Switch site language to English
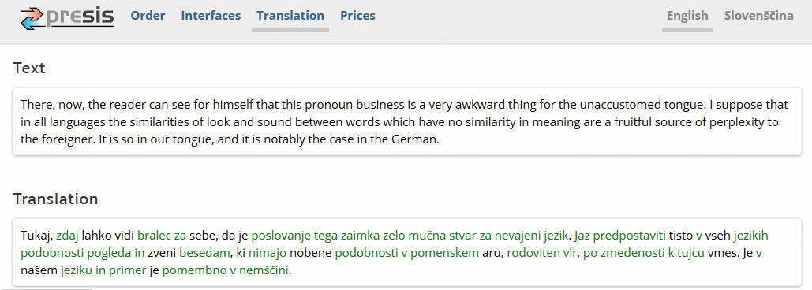812x290 pixels. click(x=687, y=16)
